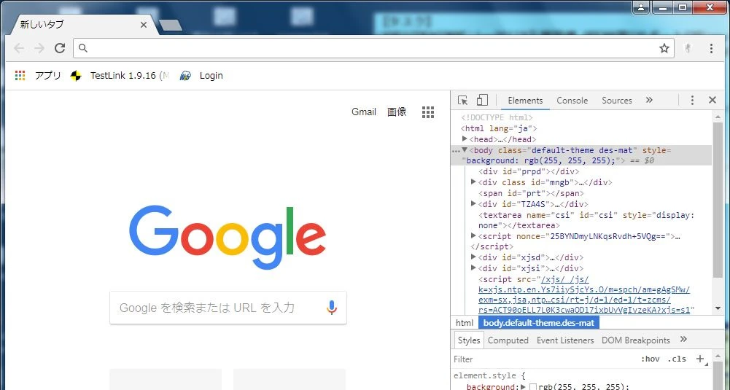Bookmark this page with star icon
The image size is (730, 390).
(664, 48)
